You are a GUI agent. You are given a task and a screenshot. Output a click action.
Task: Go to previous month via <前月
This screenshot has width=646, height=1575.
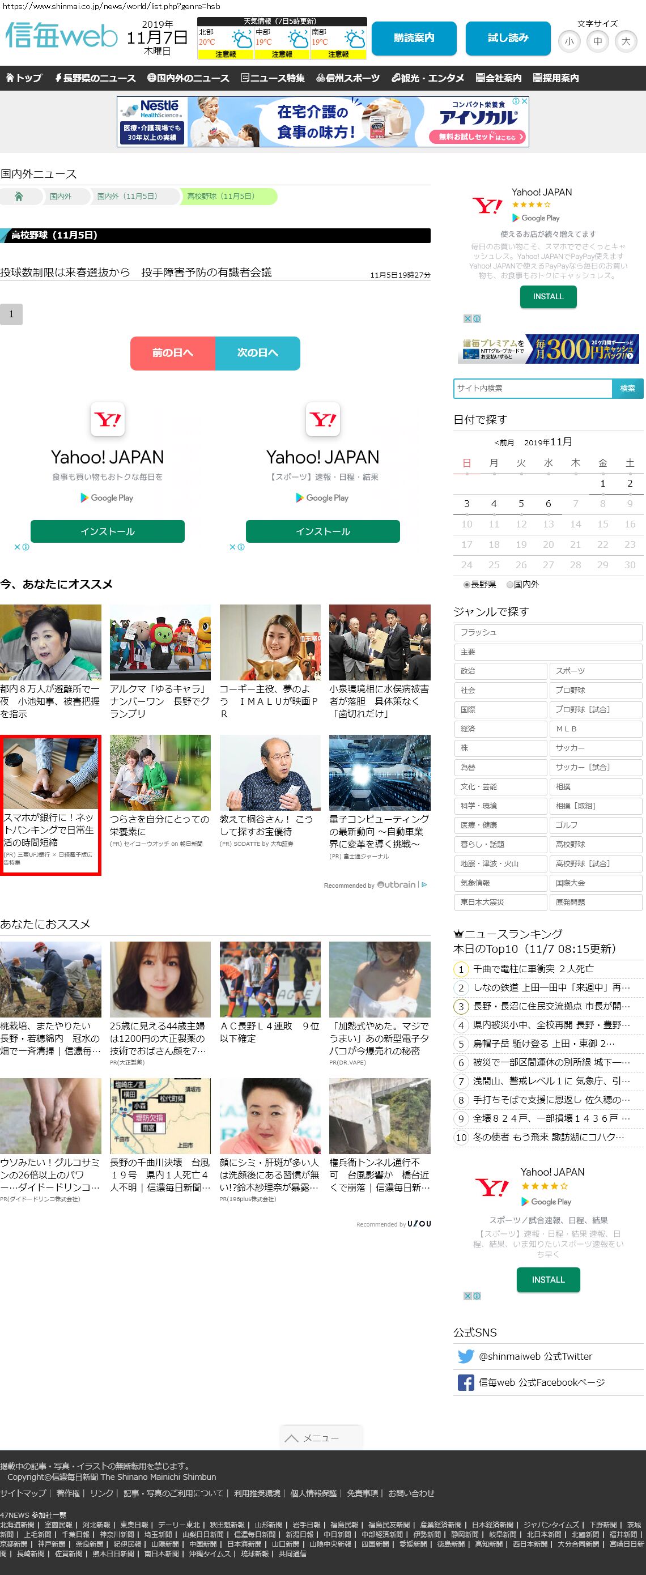(x=503, y=442)
